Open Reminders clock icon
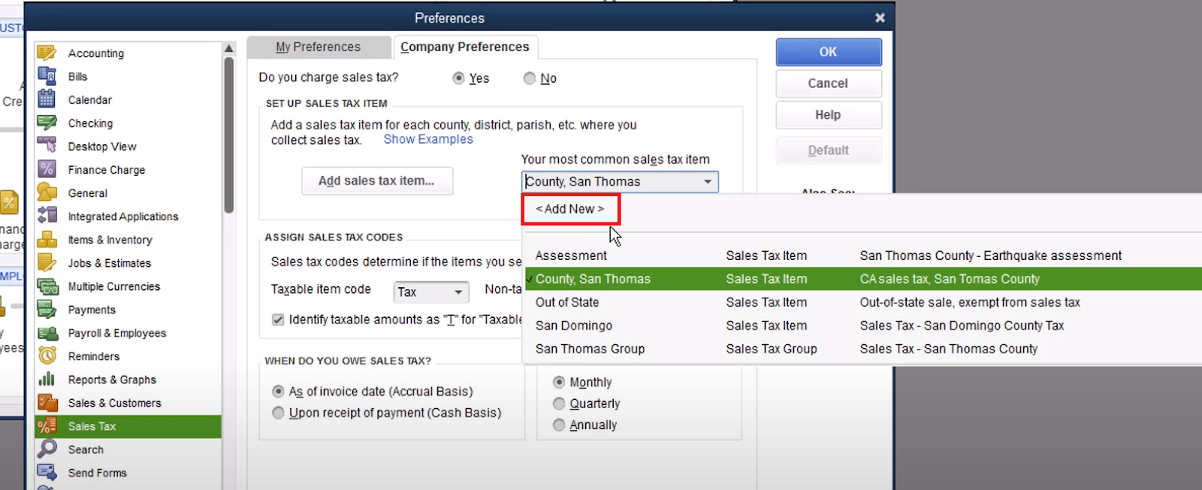Screen dimensions: 1202x490 click(x=47, y=355)
